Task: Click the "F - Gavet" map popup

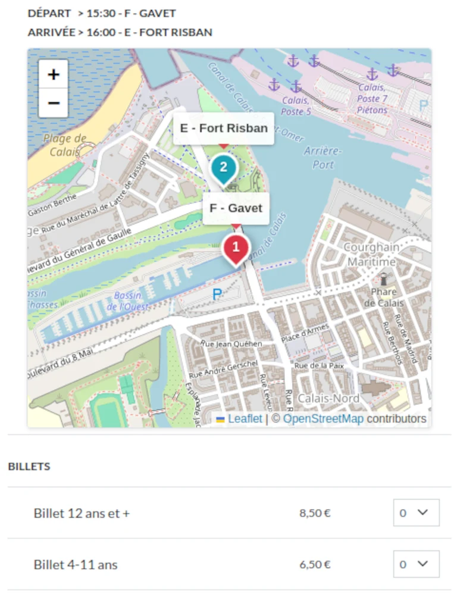Action: pos(236,208)
